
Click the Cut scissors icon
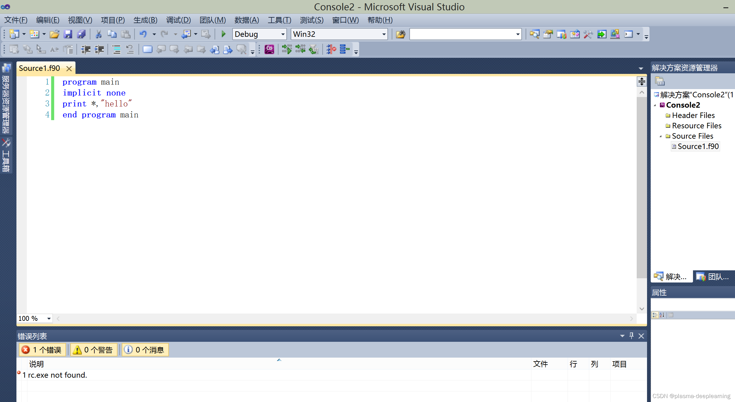pyautogui.click(x=98, y=34)
